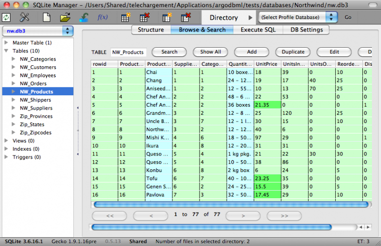Open the settings tools icon

pyautogui.click(x=25, y=18)
